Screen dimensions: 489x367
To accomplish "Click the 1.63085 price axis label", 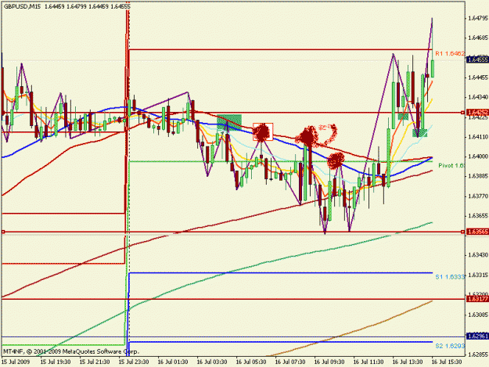I will (x=478, y=315).
